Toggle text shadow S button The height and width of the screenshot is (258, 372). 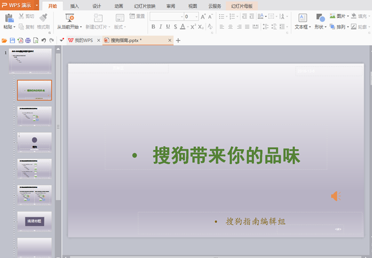(175, 27)
